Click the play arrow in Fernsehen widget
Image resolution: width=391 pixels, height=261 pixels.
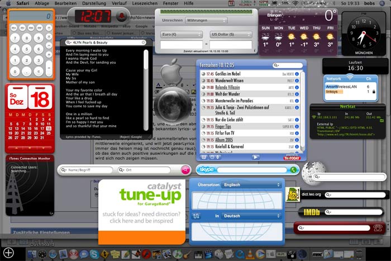[x=255, y=157]
